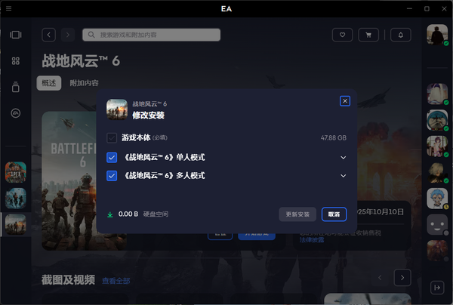The width and height of the screenshot is (453, 305).
Task: Uncheck 《战地风云™ 6》单人模式 checkbox
Action: [x=112, y=157]
